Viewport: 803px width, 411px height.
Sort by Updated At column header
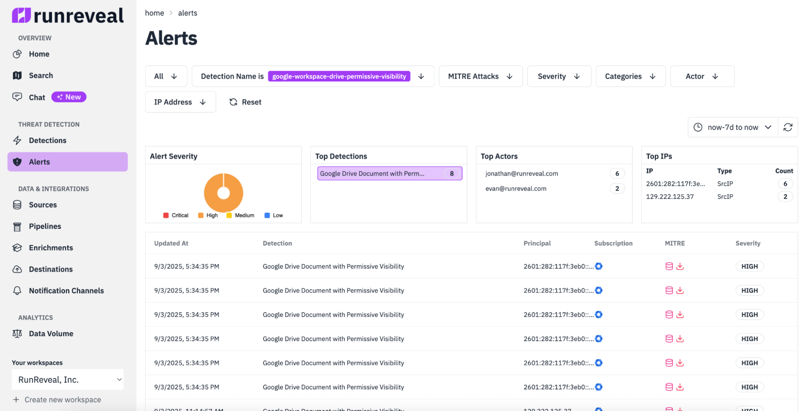[x=171, y=243]
